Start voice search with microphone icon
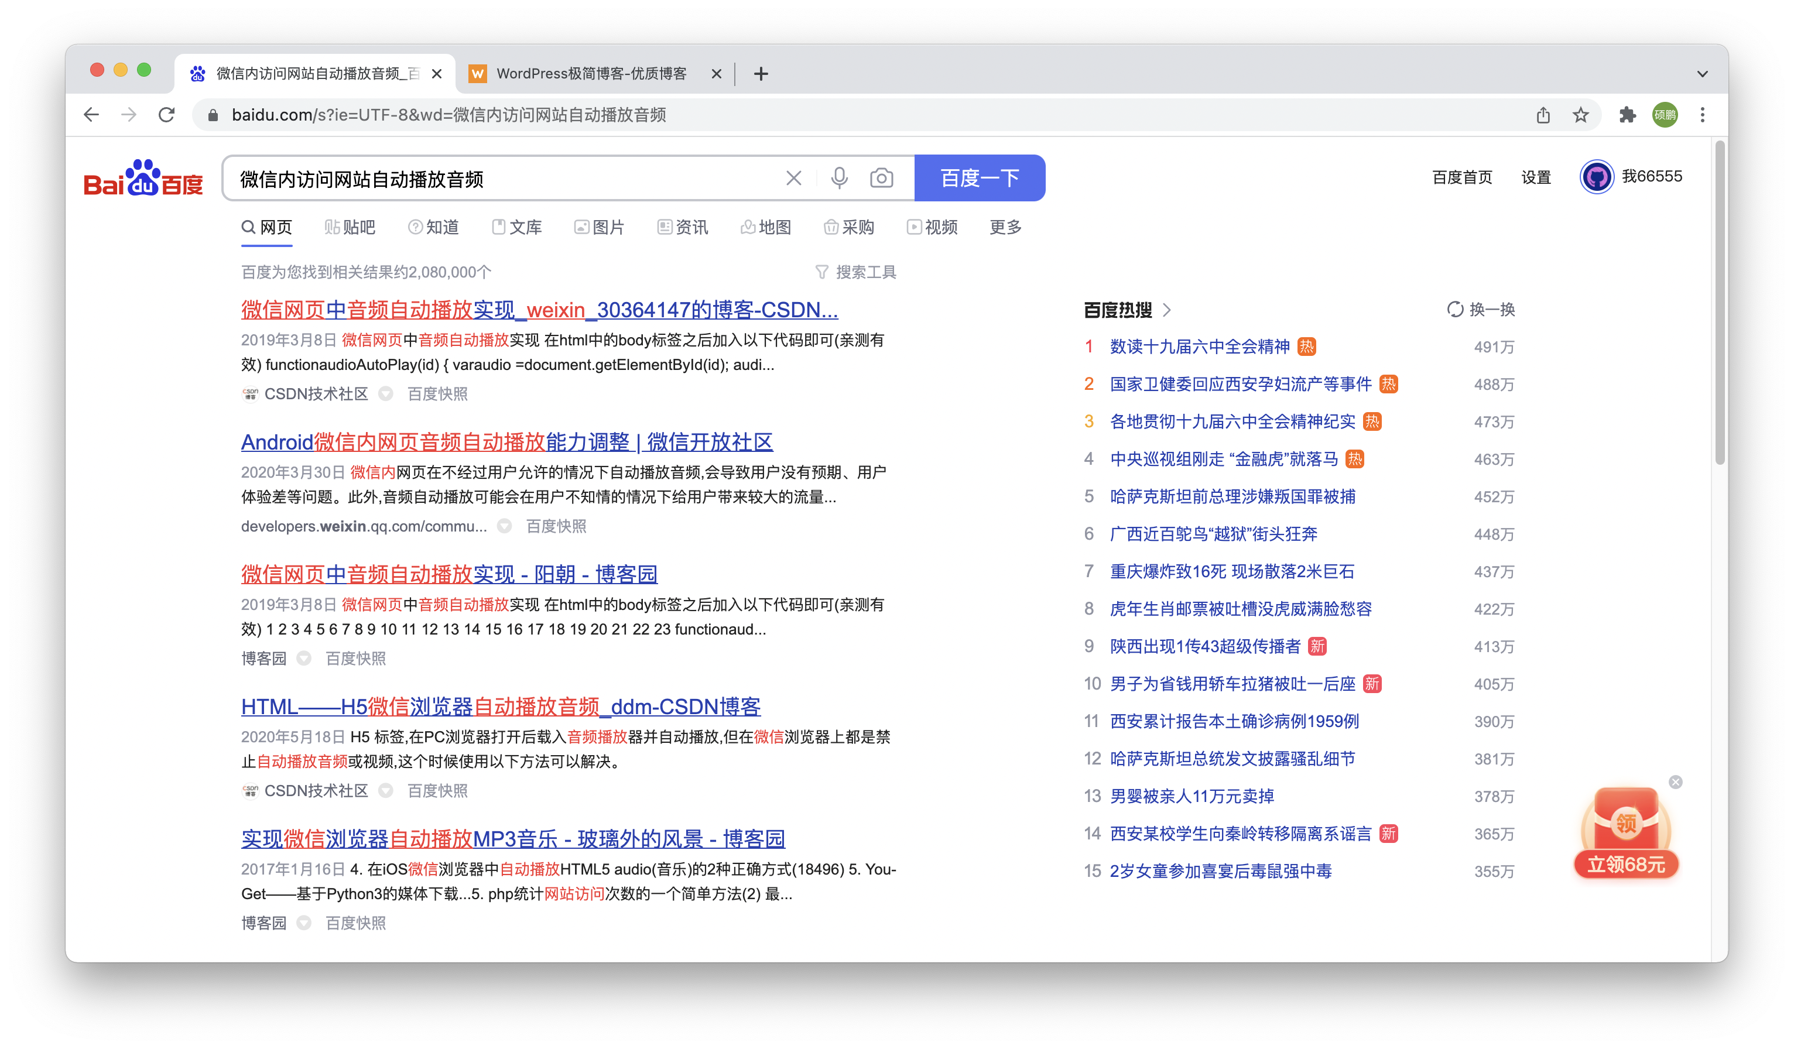 coord(840,178)
